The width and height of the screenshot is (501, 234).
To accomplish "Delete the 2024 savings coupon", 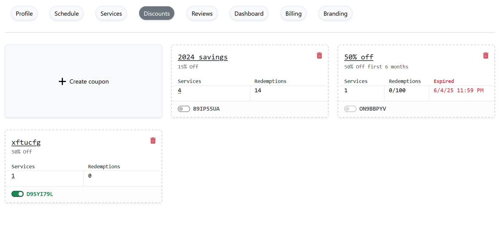I will click(319, 55).
